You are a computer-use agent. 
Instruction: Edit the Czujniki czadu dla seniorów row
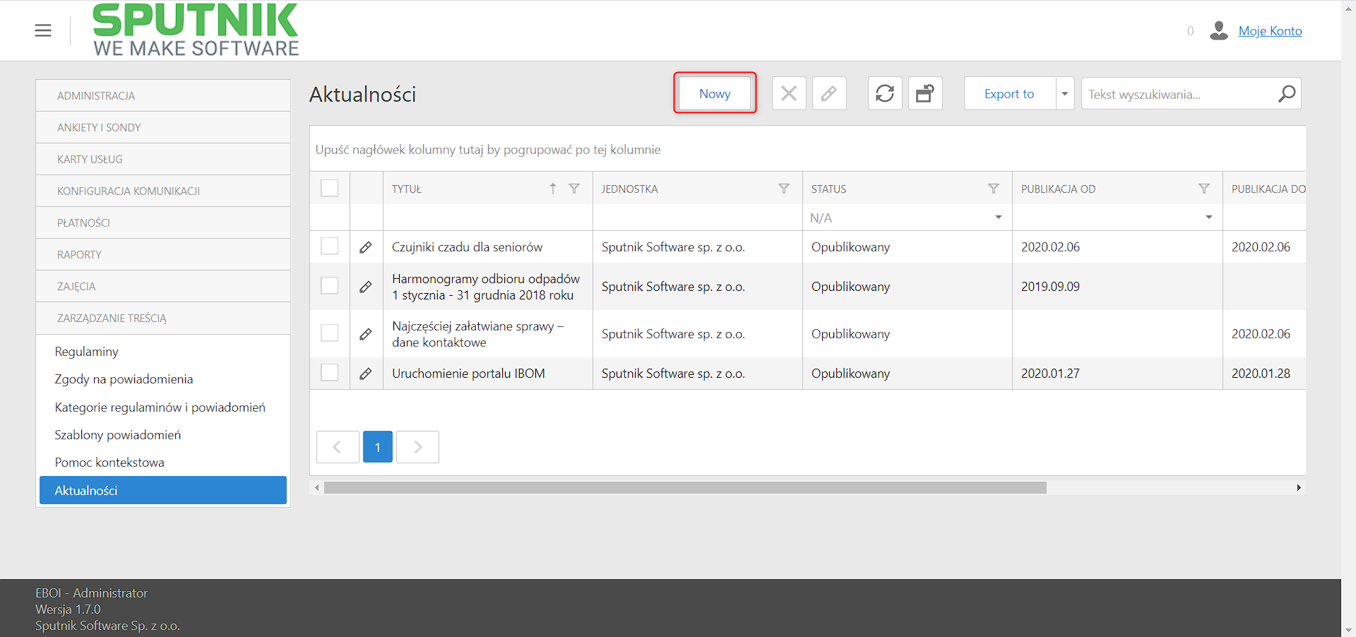click(x=366, y=247)
